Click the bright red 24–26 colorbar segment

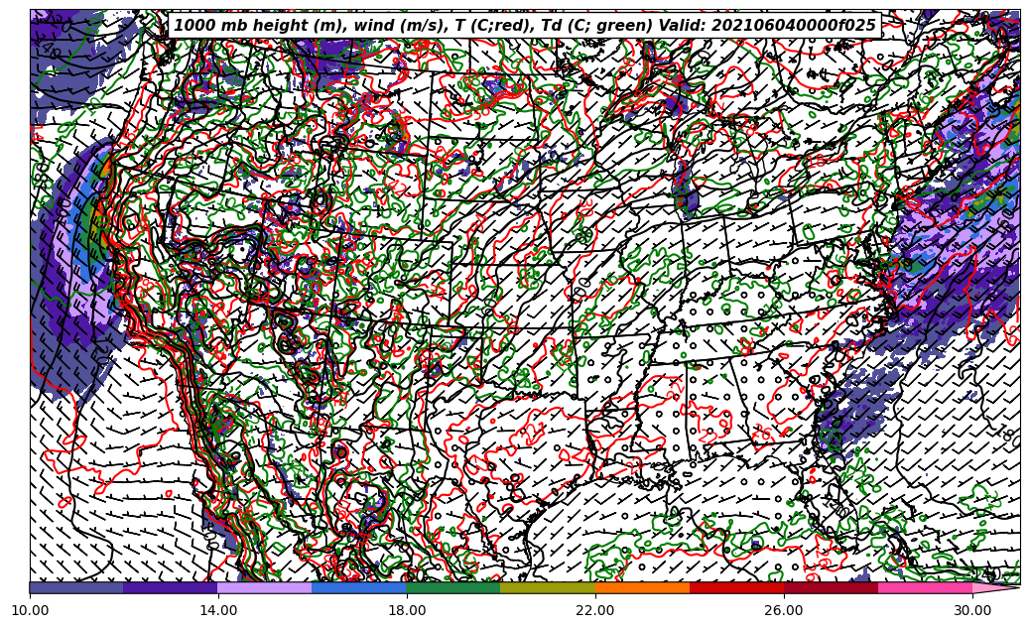click(736, 587)
